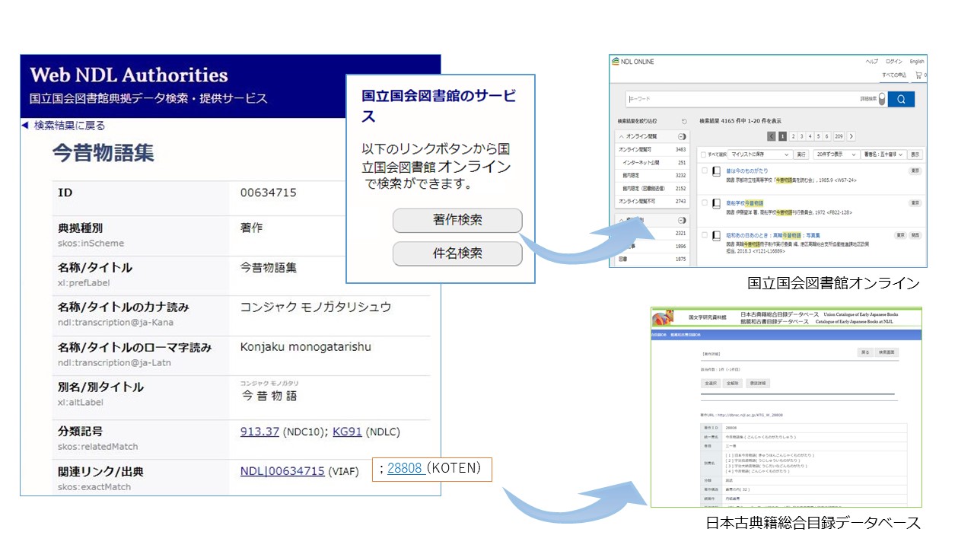
Task: Click book icon of 昔は今のものがたり
Action: (x=716, y=172)
